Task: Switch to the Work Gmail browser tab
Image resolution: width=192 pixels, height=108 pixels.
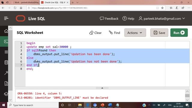Action: tap(25, 2)
